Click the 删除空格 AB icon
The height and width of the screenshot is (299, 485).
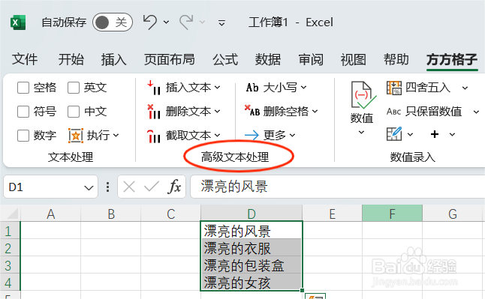tap(252, 111)
